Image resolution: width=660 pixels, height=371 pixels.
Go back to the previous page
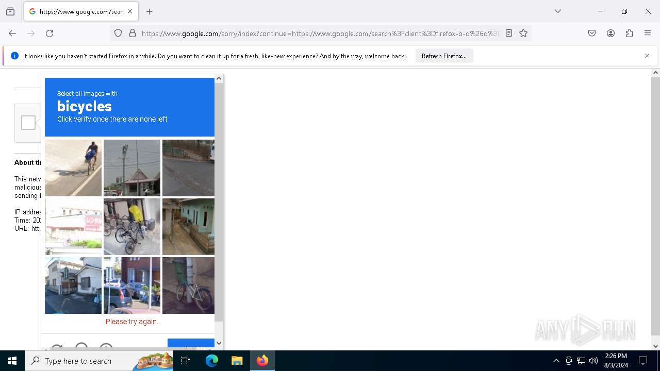tap(12, 33)
